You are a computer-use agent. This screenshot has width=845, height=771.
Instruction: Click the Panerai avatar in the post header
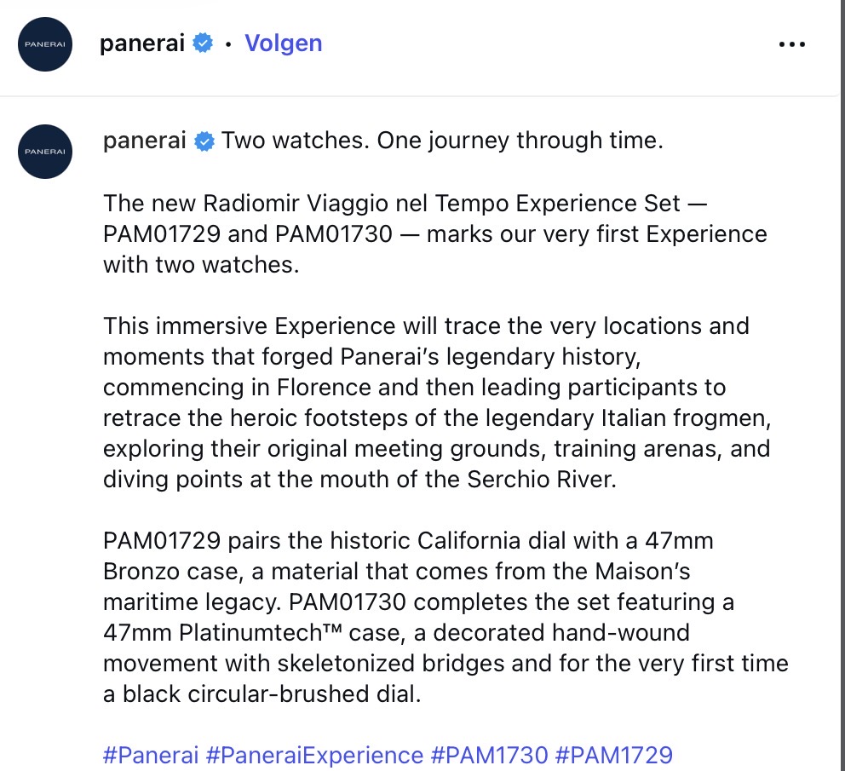click(44, 43)
